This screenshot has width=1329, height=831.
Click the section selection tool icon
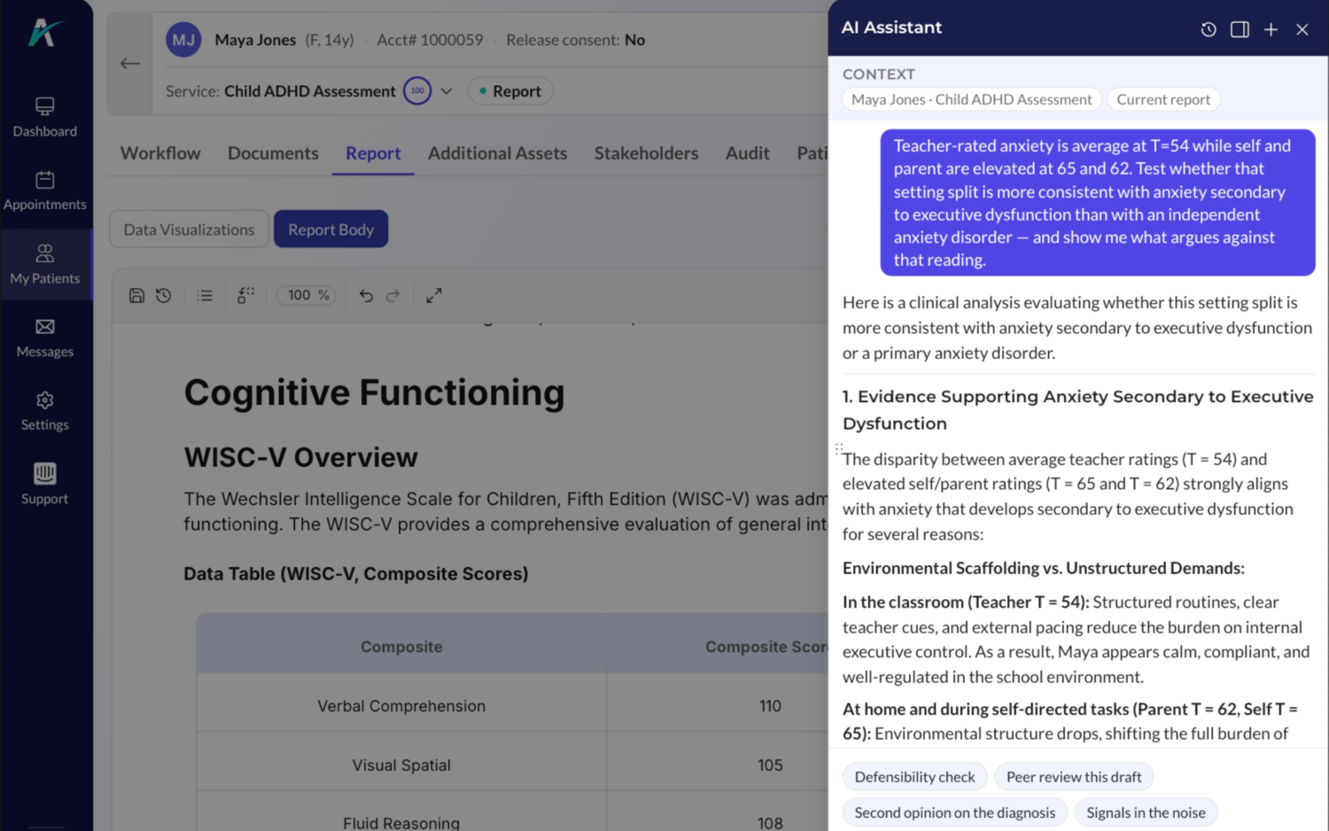coord(245,296)
